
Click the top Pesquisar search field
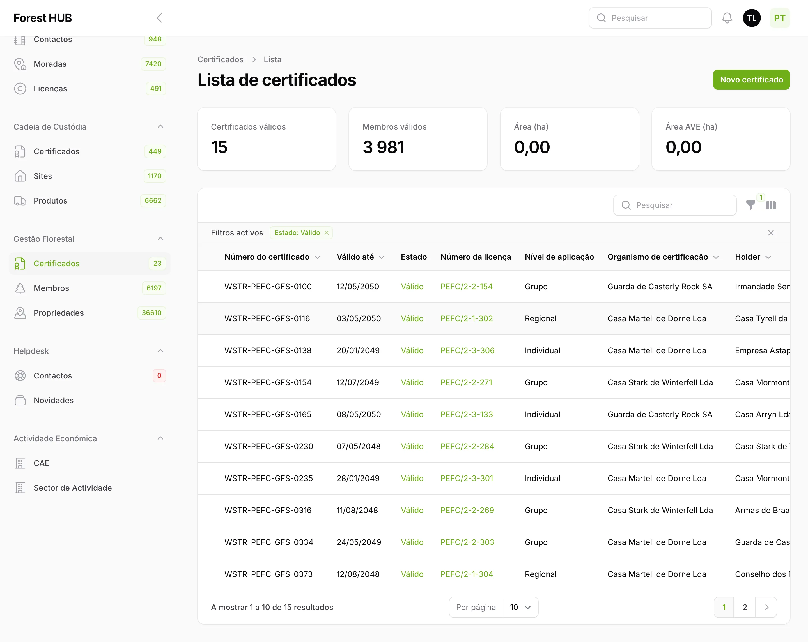pyautogui.click(x=650, y=18)
